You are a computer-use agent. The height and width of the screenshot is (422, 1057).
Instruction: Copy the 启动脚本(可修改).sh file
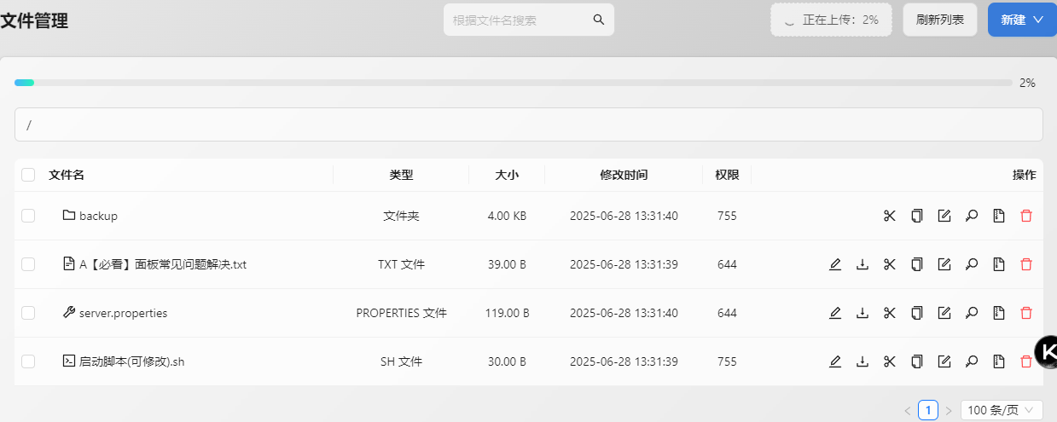[917, 361]
